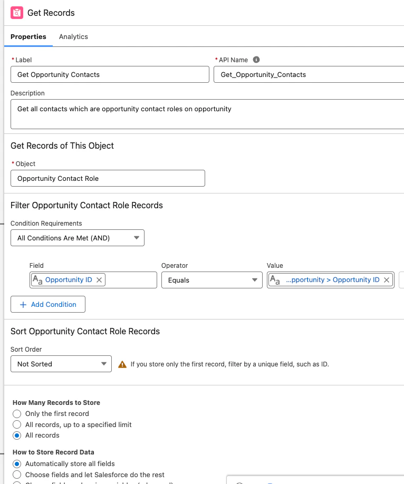Remove the Opportunity ID field pill
This screenshot has height=484, width=404.
tap(99, 280)
